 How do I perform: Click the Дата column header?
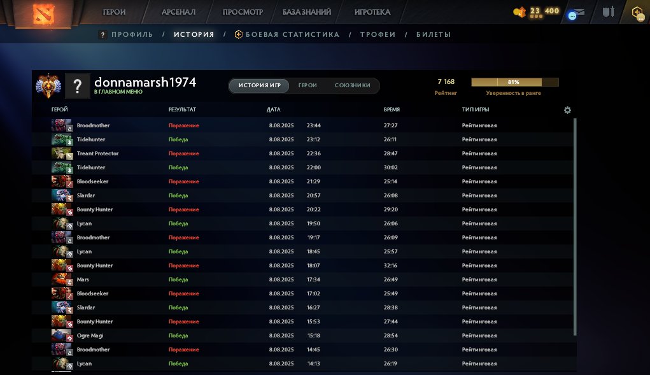click(x=274, y=110)
